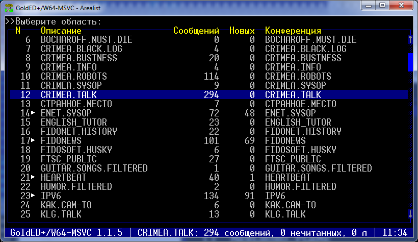Viewport: 418px width, 242px height.
Task: Select CRIMEA.BUSINESS in Описание column
Action: pos(79,58)
